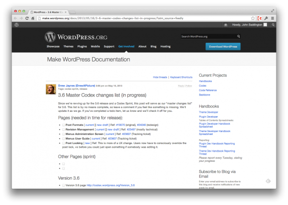Click WordPress.org header logo

coord(76,37)
